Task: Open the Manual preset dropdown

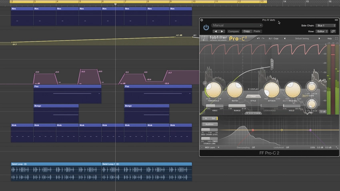Action: [237, 25]
